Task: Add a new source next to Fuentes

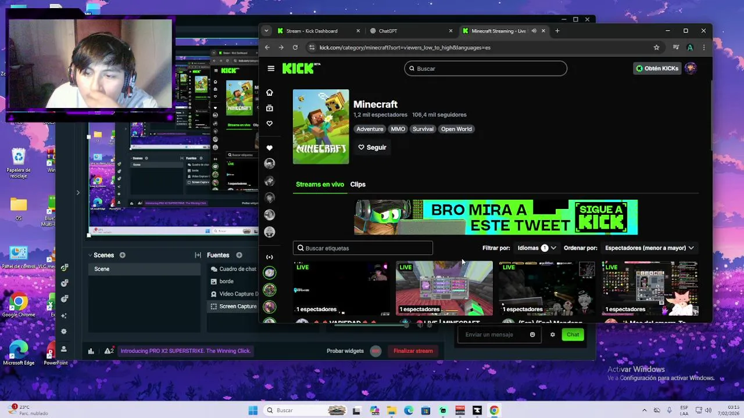Action: click(x=239, y=255)
